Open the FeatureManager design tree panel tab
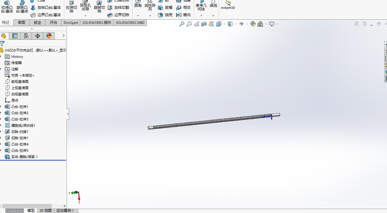 pyautogui.click(x=4, y=36)
